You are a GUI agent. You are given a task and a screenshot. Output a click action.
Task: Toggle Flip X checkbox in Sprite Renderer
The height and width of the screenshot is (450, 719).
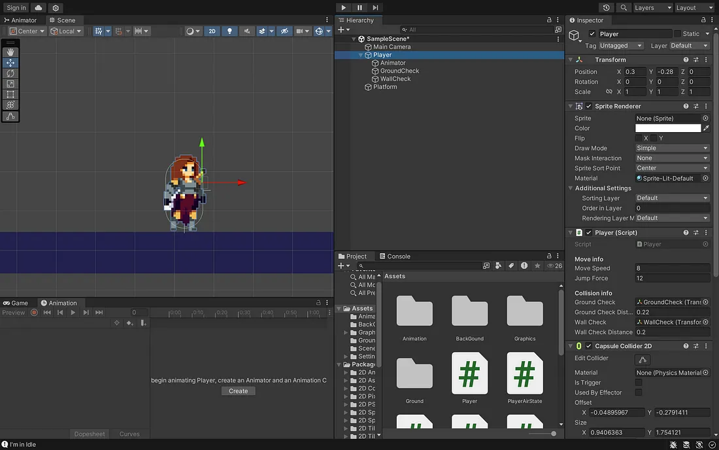639,138
